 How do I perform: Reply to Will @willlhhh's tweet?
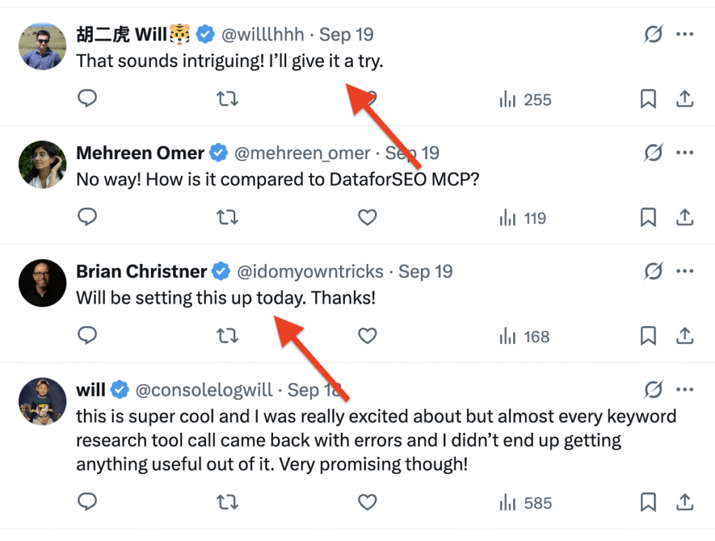pos(87,100)
